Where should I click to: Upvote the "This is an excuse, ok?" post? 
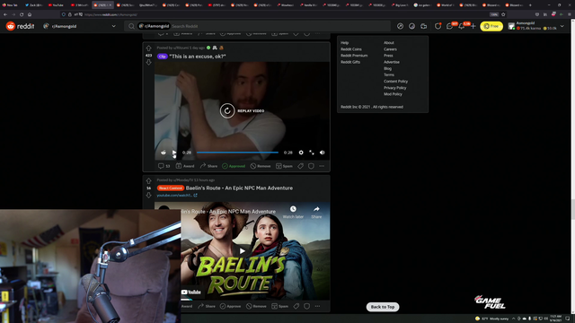[148, 48]
